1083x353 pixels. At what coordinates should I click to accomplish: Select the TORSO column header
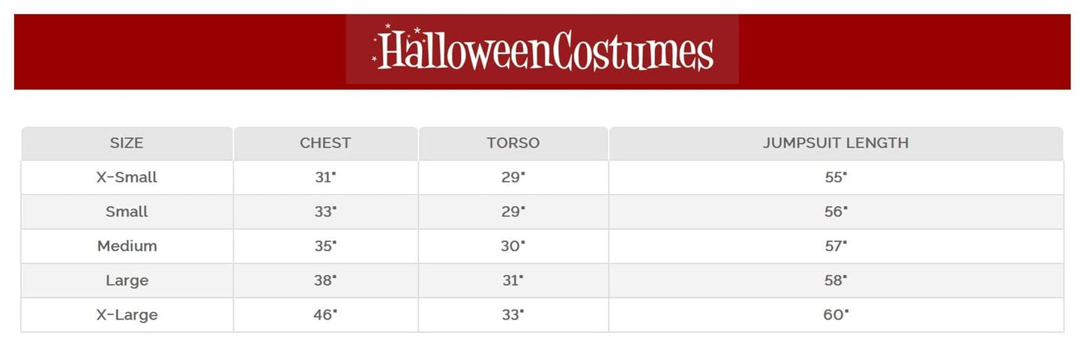click(513, 143)
